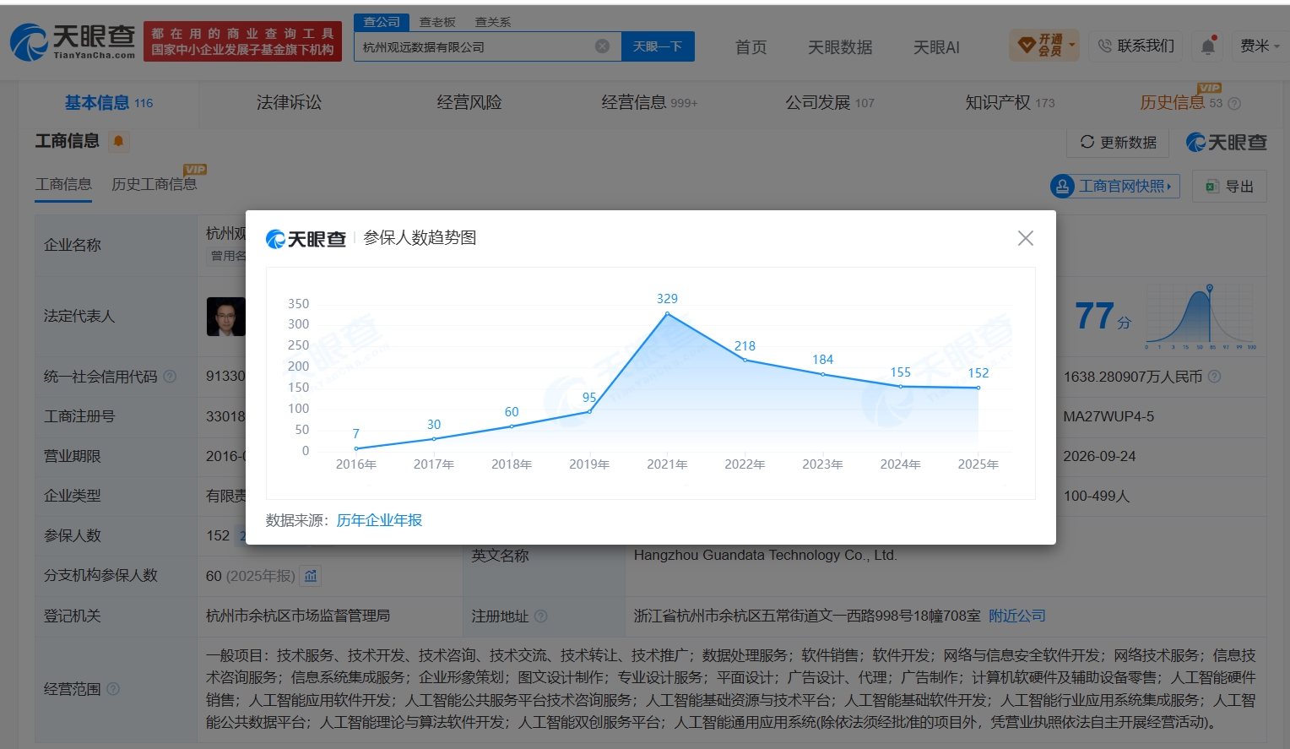Switch to the 公司发展 tab
The height and width of the screenshot is (749, 1290).
coord(830,103)
